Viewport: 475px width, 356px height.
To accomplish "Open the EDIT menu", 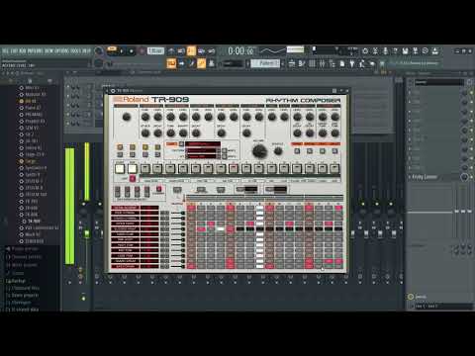I will 14,51.
